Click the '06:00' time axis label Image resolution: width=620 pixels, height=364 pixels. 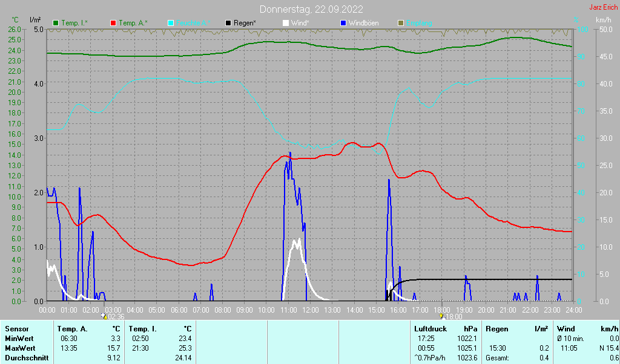click(x=179, y=310)
